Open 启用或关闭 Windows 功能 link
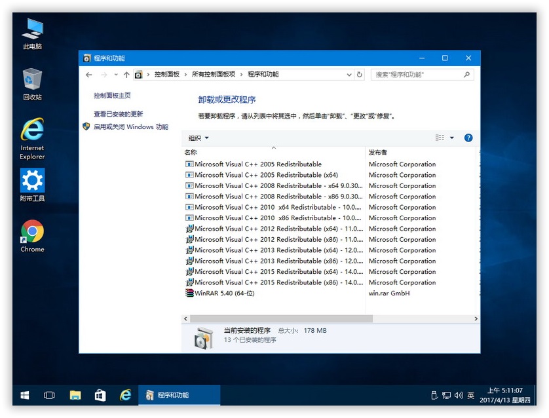 point(131,126)
